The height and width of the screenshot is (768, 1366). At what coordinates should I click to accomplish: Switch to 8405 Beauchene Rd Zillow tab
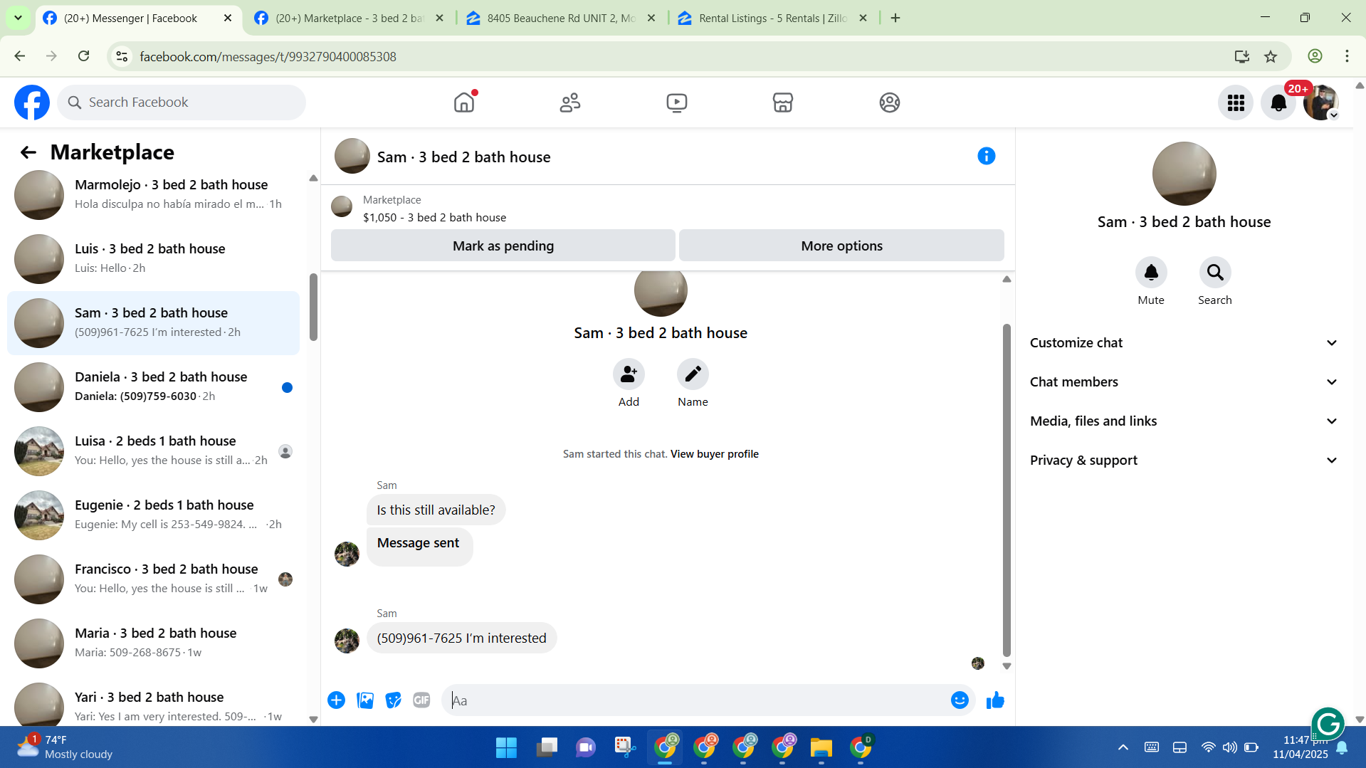point(561,19)
